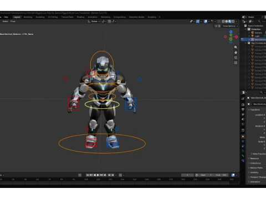Open the Render properties tab
Image resolution: width=266 pixels, height=199 pixels.
[243, 104]
